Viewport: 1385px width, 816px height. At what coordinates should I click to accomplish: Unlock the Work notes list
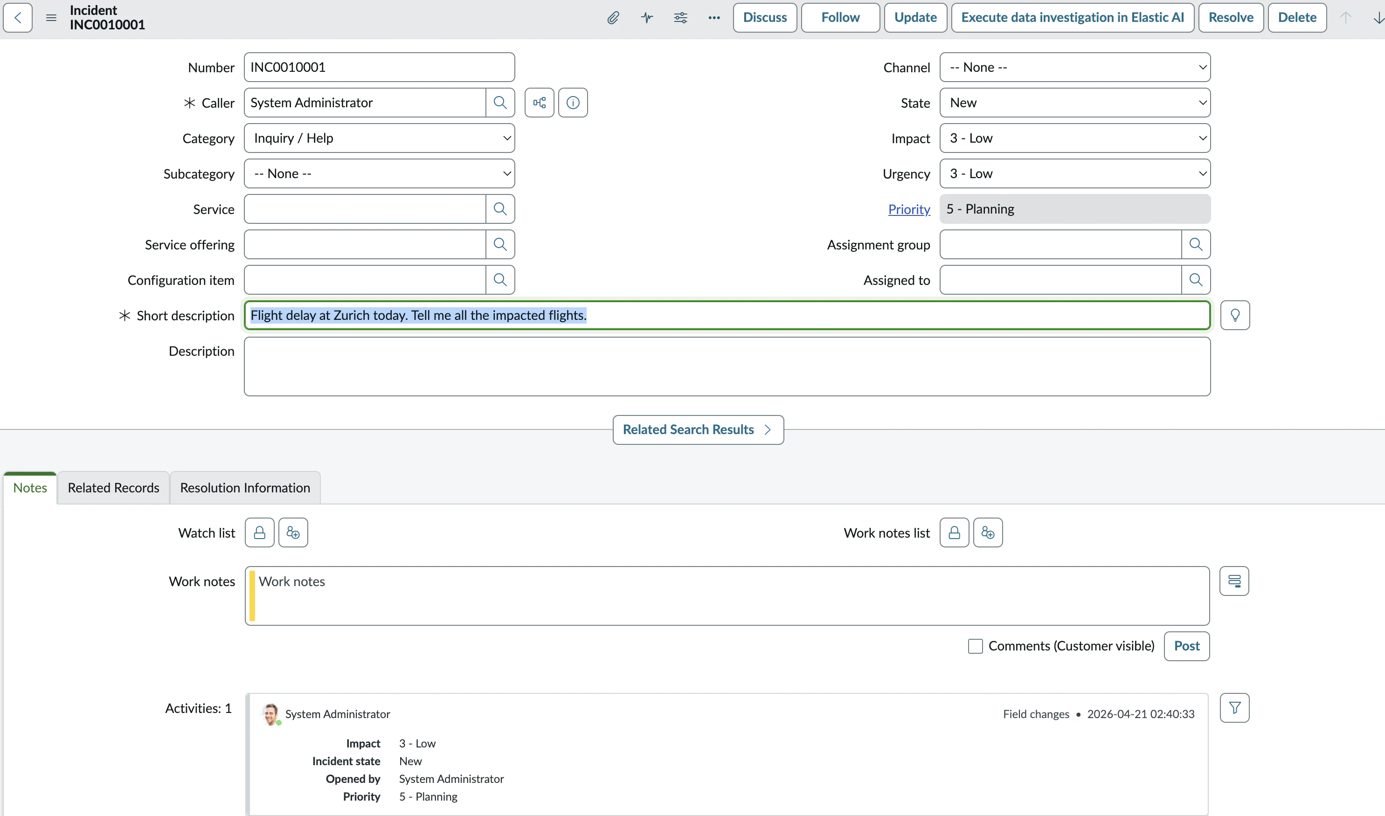[x=955, y=533]
